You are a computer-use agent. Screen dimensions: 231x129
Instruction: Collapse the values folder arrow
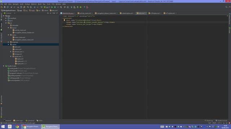click(8, 44)
